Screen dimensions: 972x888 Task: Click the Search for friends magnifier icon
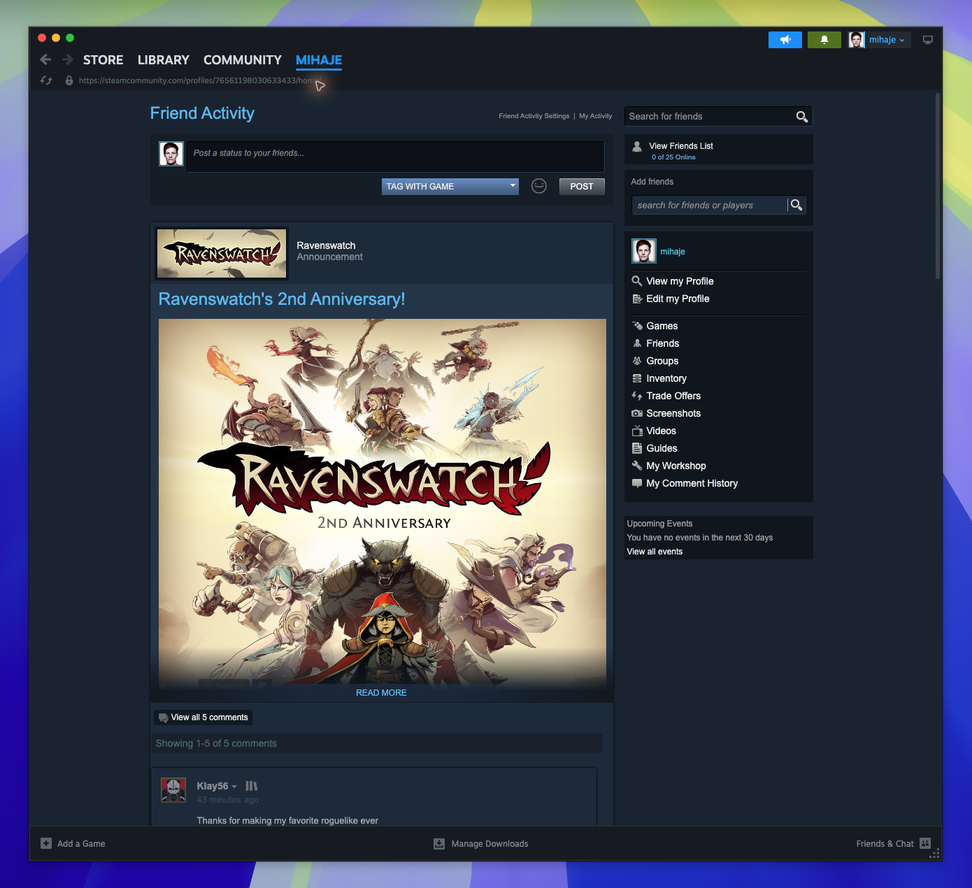click(802, 117)
